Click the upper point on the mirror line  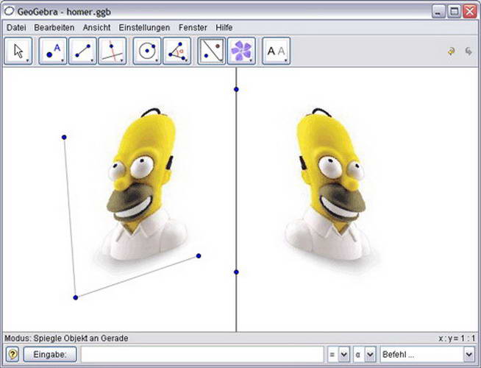[x=236, y=89]
